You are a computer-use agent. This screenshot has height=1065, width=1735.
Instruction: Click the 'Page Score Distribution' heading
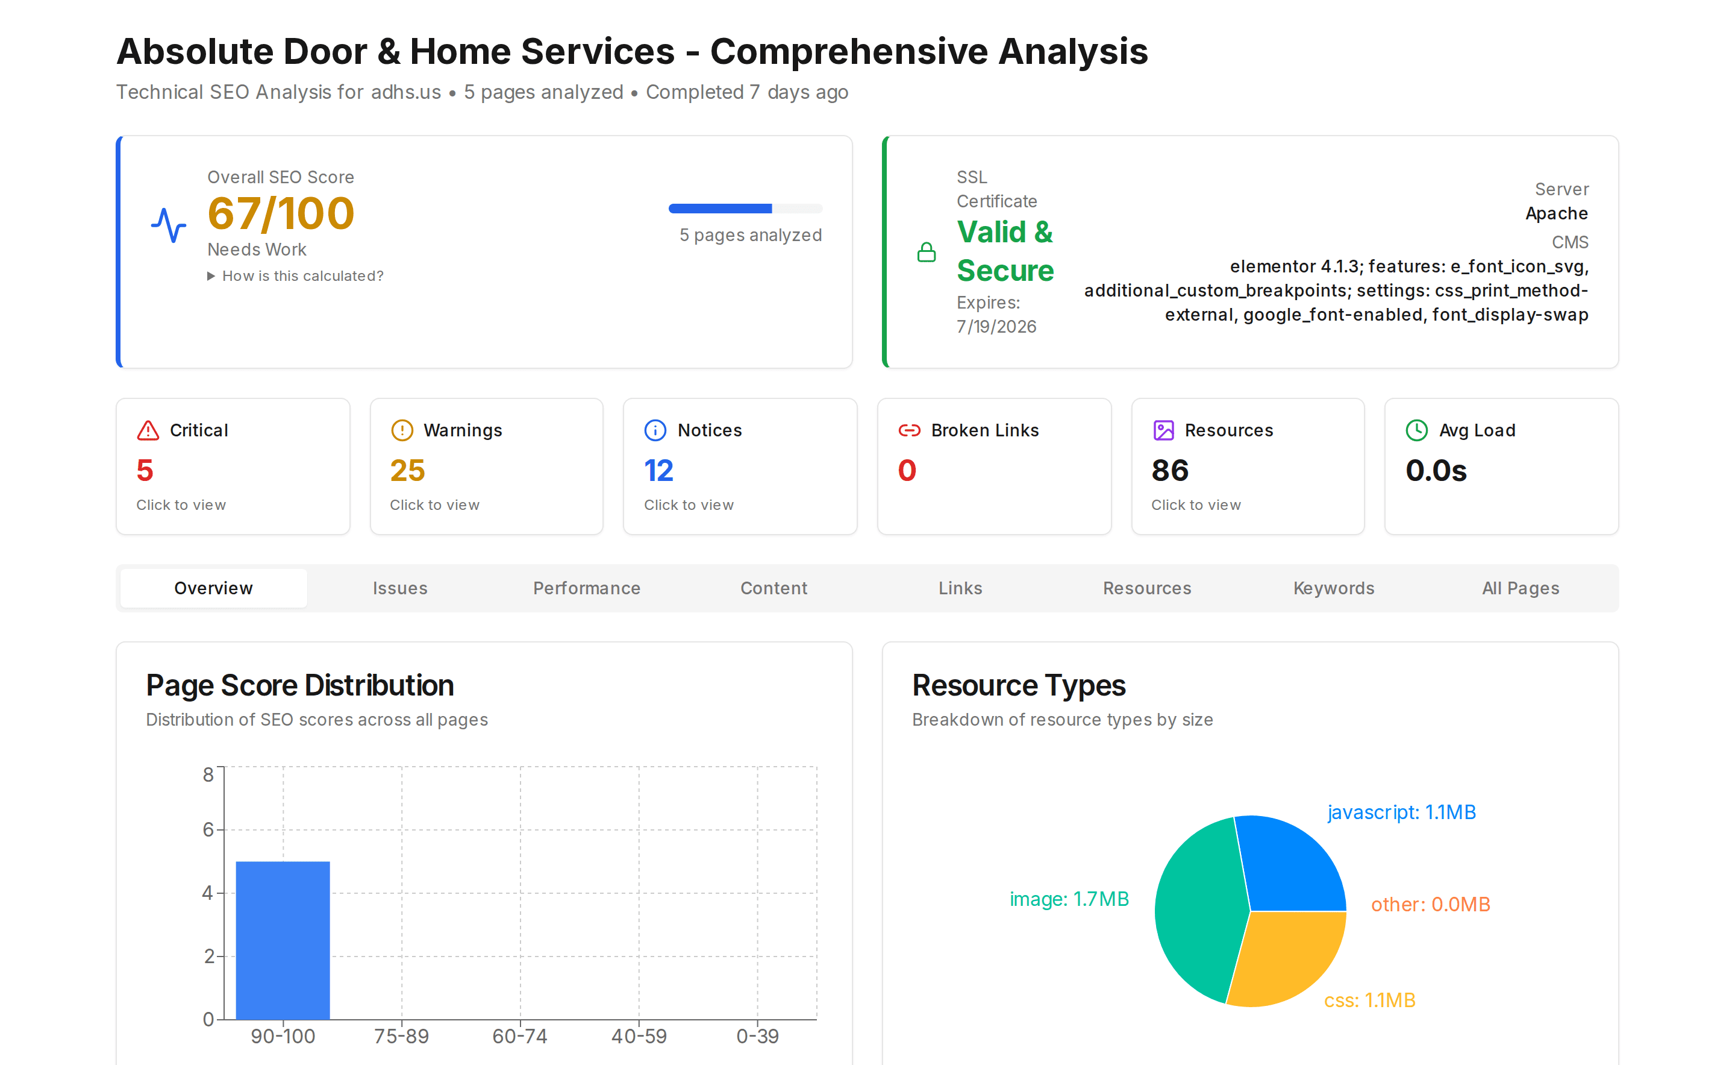(300, 685)
